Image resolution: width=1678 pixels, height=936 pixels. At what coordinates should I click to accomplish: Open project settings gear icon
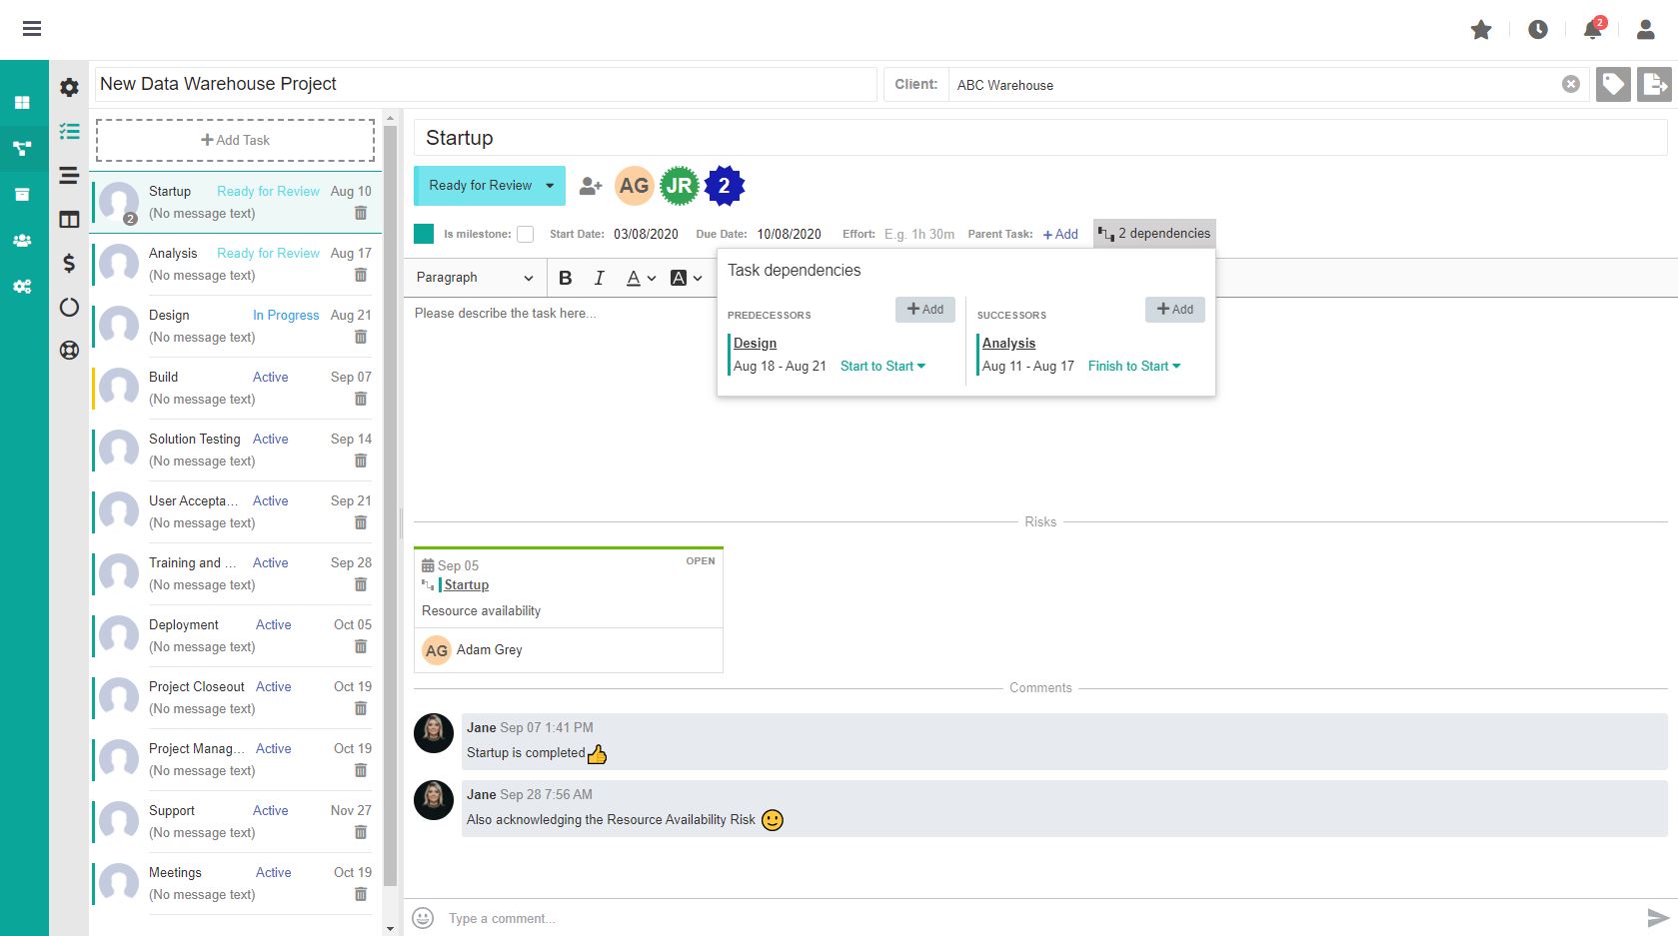69,88
